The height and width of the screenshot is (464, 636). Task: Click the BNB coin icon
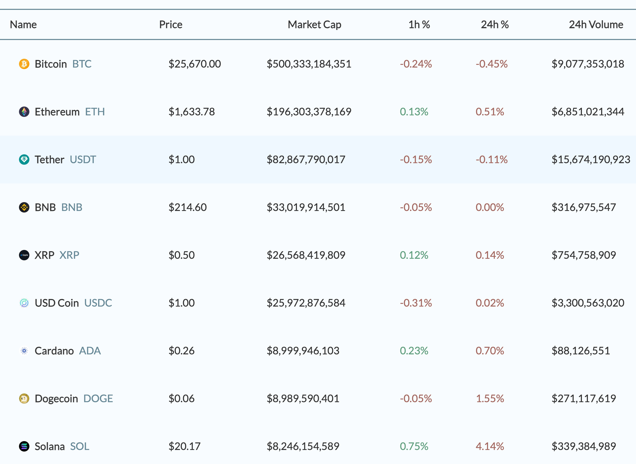(24, 207)
